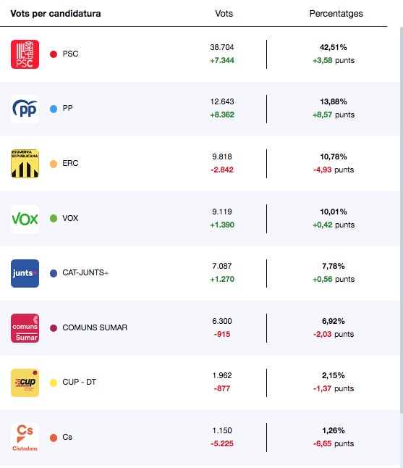Screen dimensions: 403x468
Task: Click the green VOX color dot
Action: pyautogui.click(x=54, y=219)
